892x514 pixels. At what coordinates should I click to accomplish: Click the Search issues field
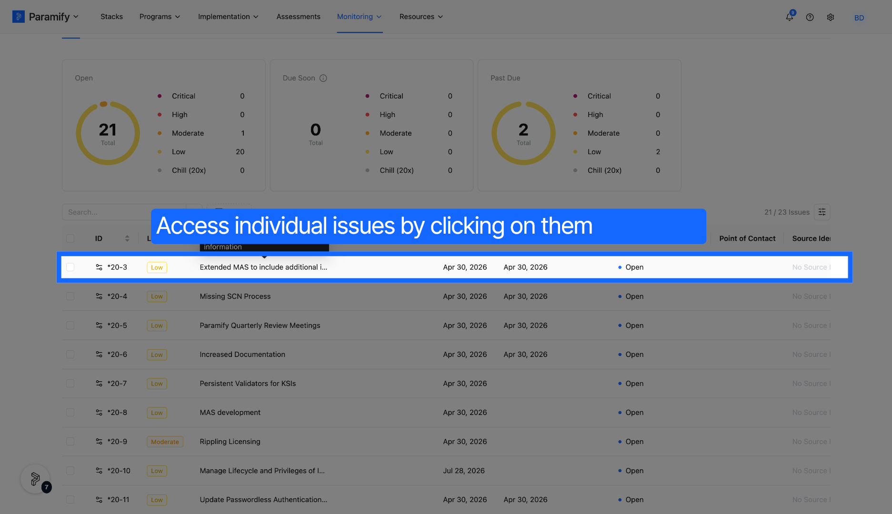click(124, 212)
